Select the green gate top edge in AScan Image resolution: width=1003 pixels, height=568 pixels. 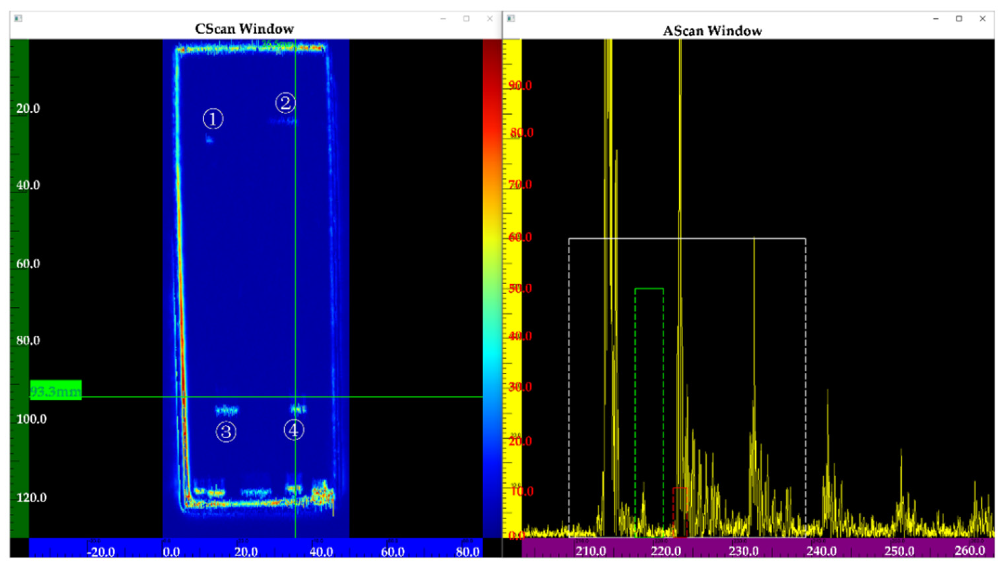pos(649,289)
